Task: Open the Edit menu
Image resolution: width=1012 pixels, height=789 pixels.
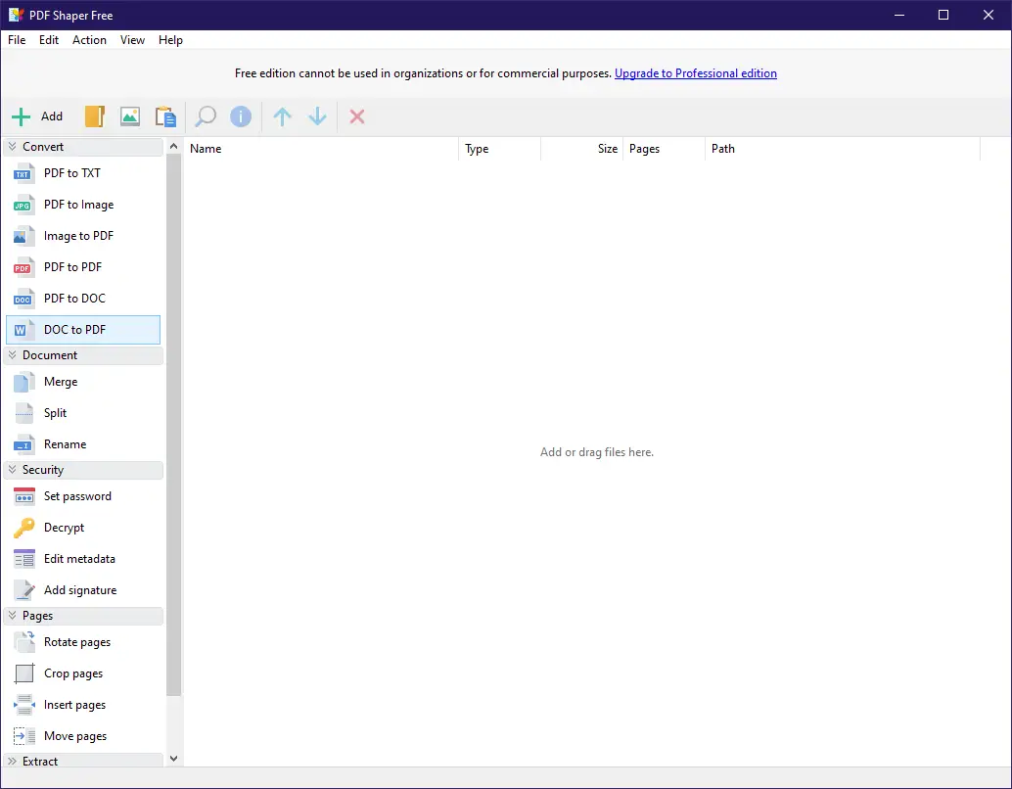Action: [48, 40]
